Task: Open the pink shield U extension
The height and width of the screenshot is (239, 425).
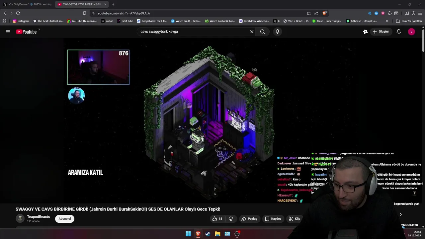Action: tap(383, 13)
